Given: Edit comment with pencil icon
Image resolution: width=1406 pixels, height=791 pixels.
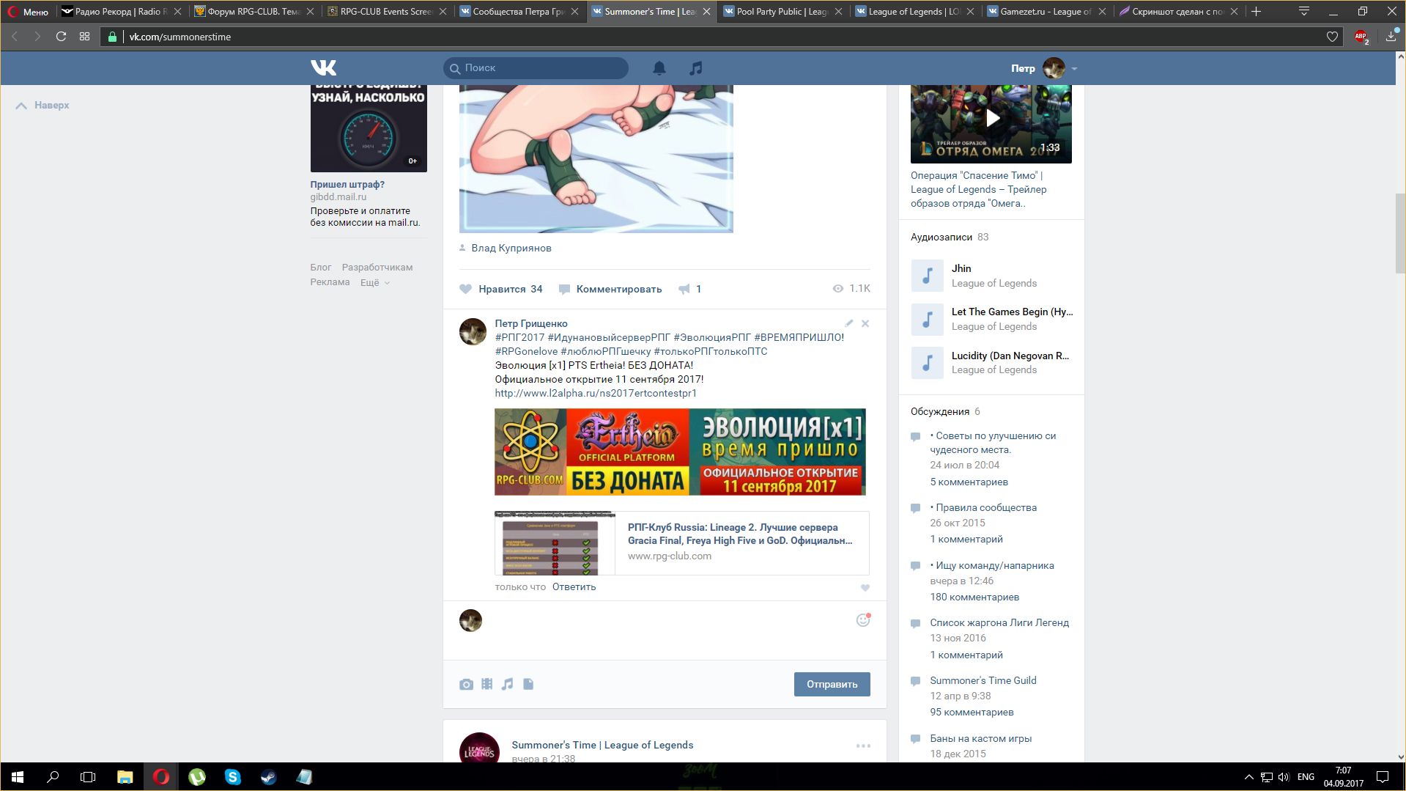Looking at the screenshot, I should [848, 323].
